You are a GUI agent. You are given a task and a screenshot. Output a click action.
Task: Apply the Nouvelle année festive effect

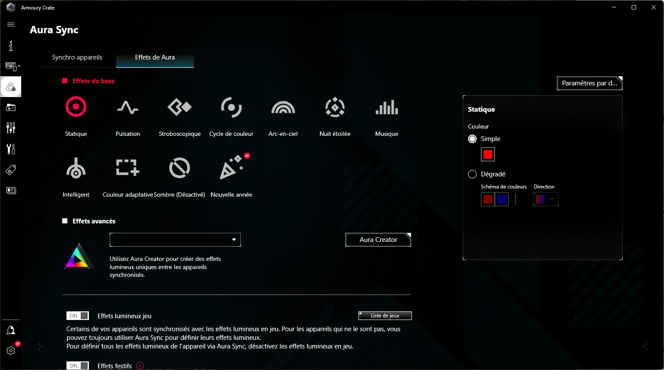click(231, 168)
